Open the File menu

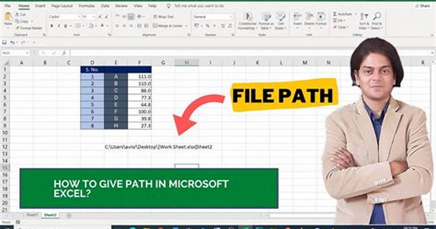8,6
